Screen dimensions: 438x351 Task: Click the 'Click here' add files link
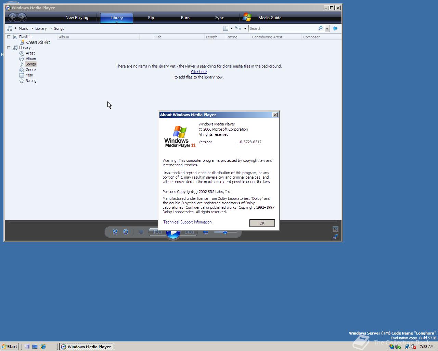point(199,72)
